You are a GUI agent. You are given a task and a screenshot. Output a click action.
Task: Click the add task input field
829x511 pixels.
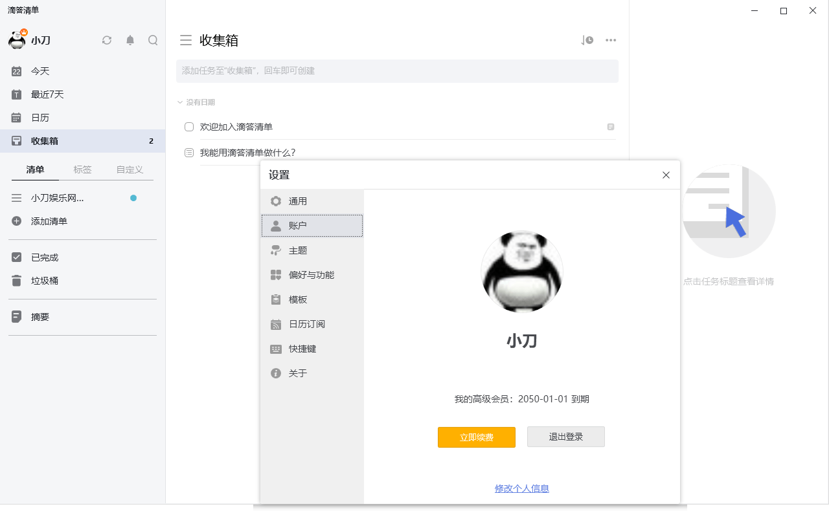click(x=396, y=71)
